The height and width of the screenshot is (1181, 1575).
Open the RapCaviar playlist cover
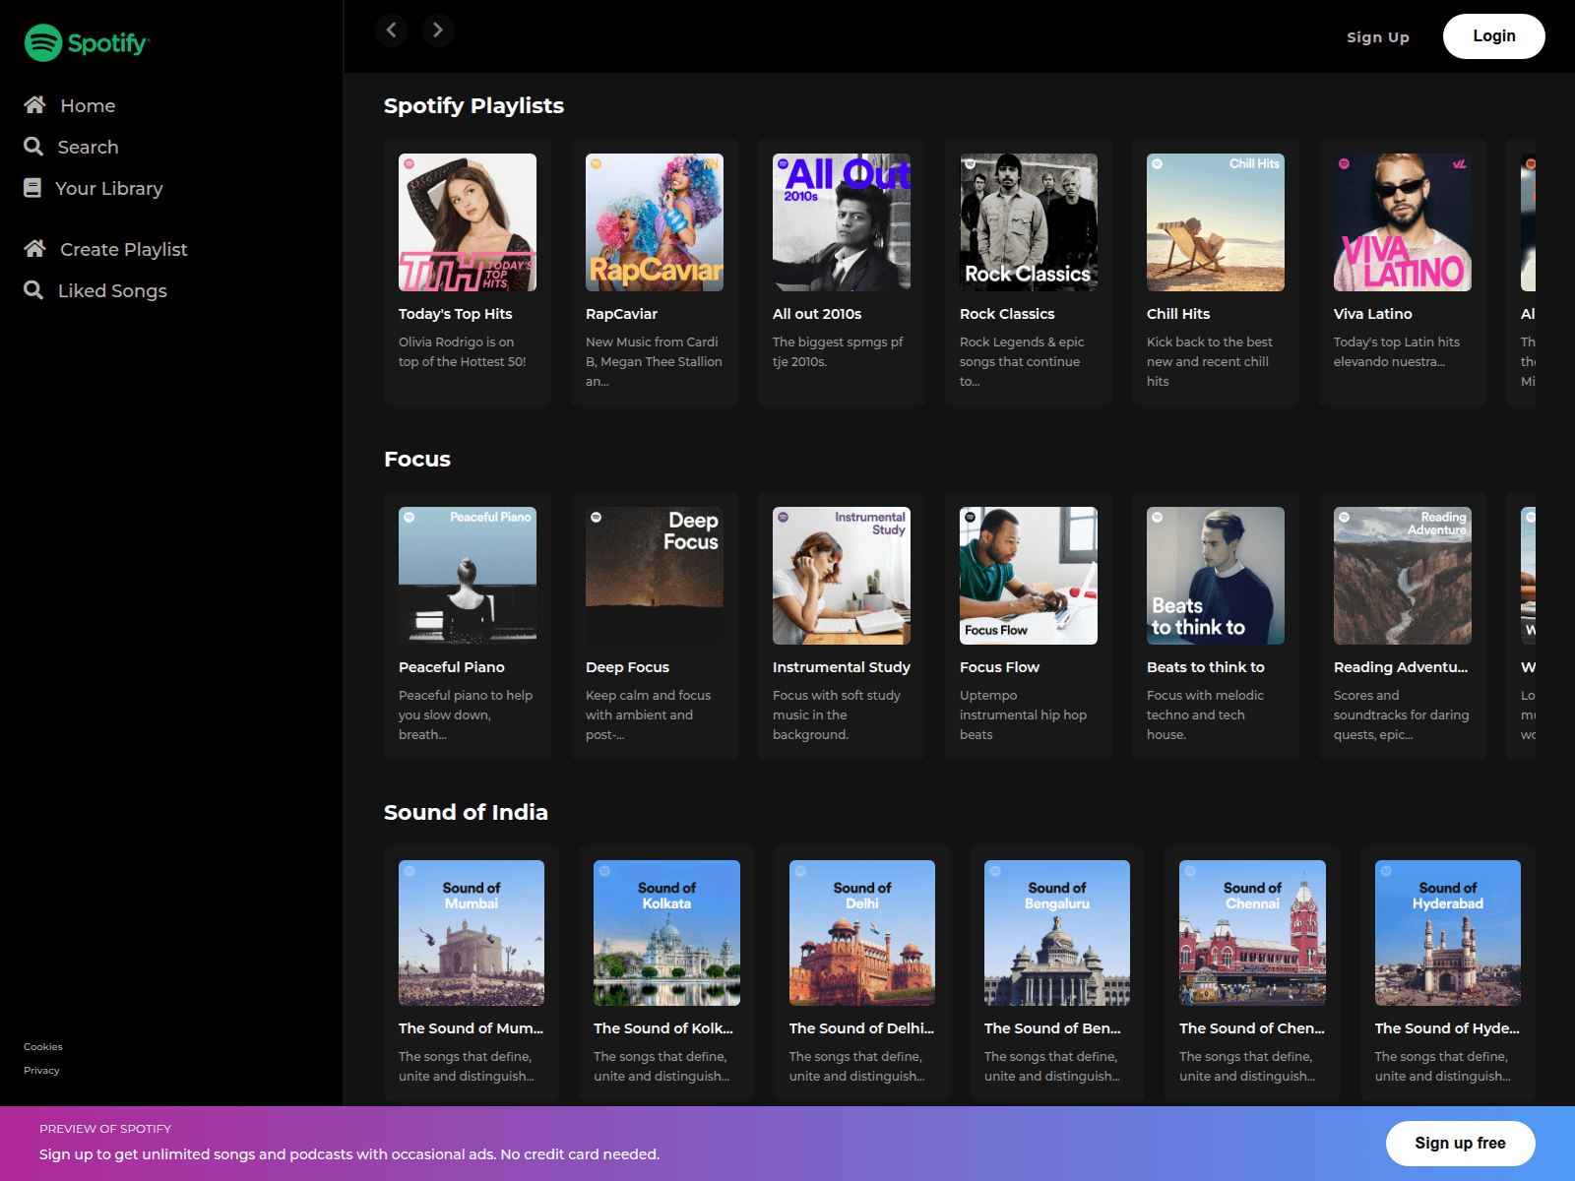655,222
